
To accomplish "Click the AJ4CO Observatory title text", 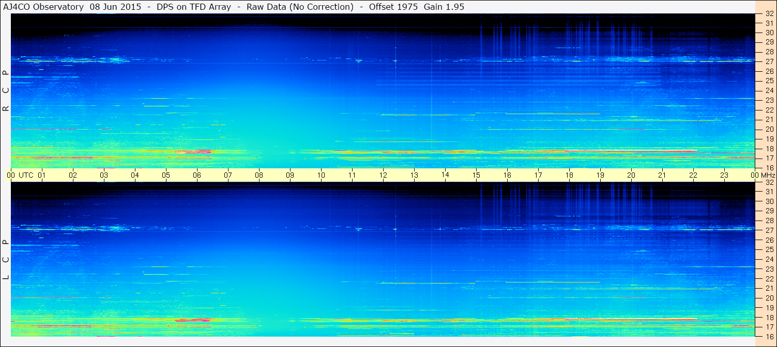I will 43,7.
